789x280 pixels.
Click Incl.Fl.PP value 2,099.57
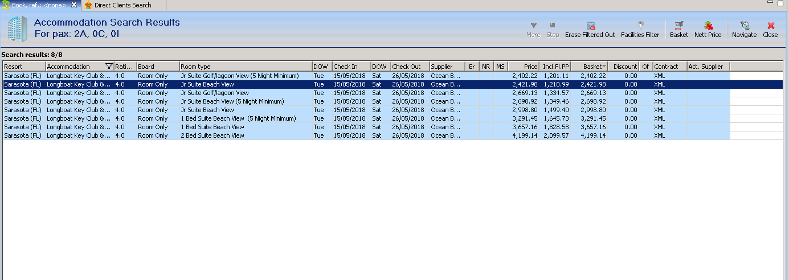[x=556, y=135]
